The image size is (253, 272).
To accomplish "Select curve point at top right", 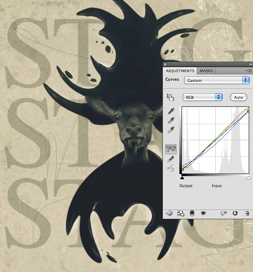I will click(x=248, y=111).
